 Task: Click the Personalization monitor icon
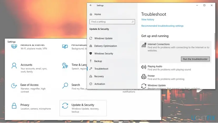coord(65,46)
